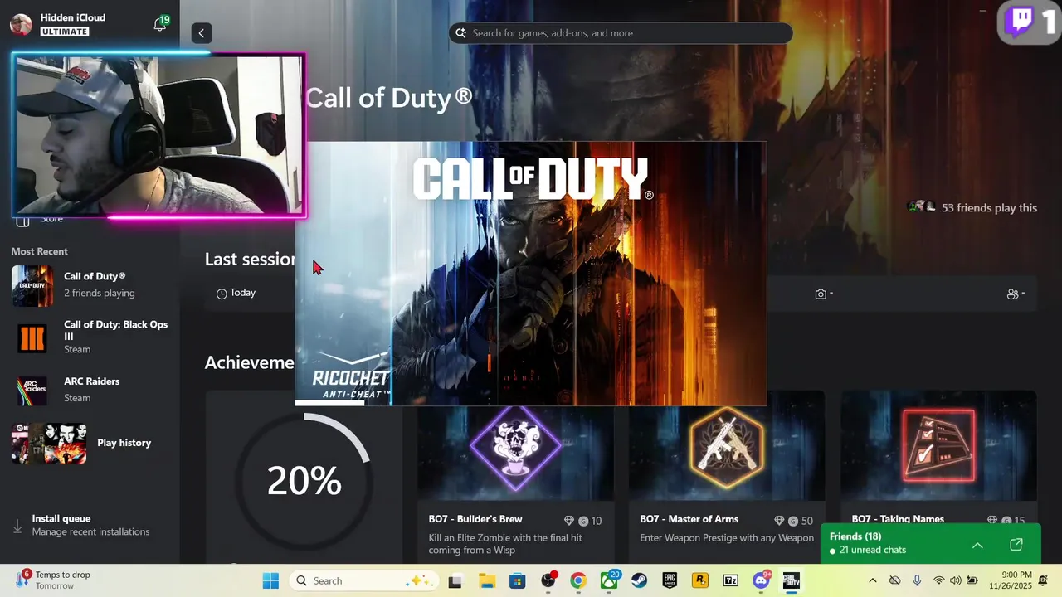Image resolution: width=1062 pixels, height=597 pixels.
Task: Open the weather widget Temps to drop
Action: tap(54, 580)
